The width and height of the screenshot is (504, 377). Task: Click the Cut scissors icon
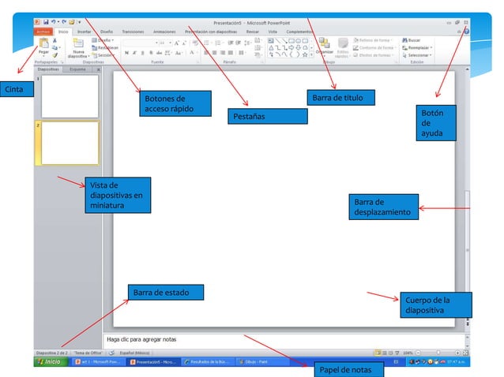click(55, 39)
